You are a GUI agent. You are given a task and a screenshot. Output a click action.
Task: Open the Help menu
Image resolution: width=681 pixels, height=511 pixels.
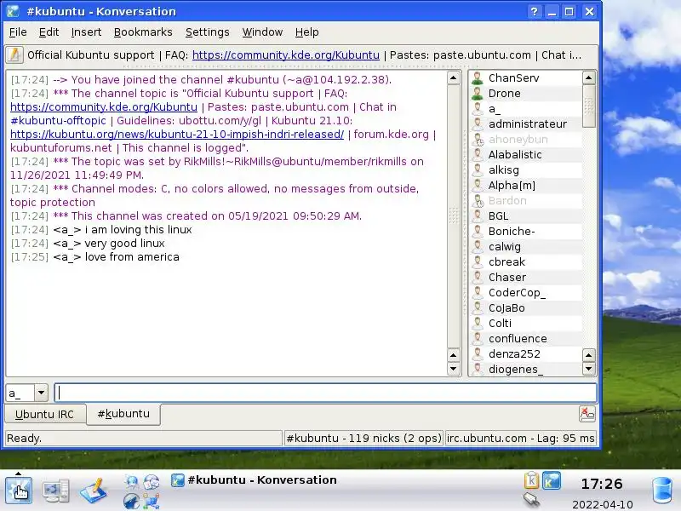point(306,32)
